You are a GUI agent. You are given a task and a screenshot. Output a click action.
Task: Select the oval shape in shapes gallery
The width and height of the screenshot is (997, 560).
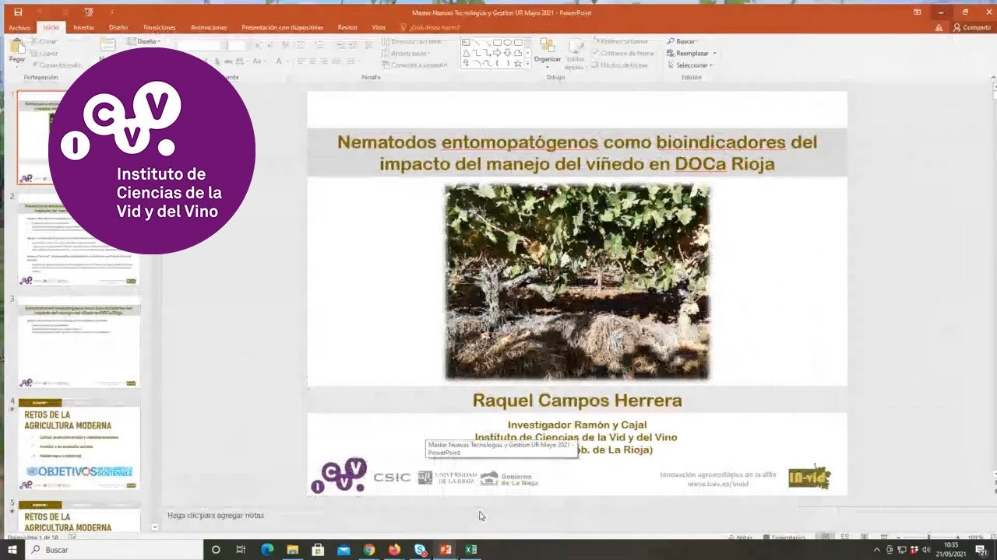(507, 43)
